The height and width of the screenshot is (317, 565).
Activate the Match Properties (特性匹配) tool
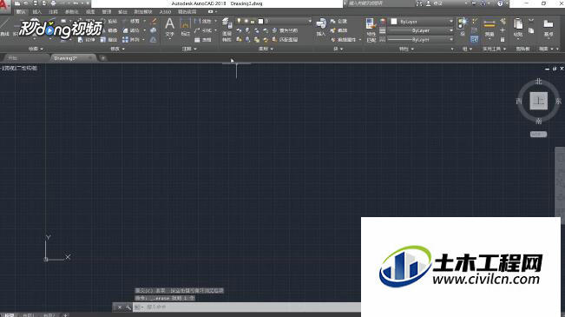(371, 30)
